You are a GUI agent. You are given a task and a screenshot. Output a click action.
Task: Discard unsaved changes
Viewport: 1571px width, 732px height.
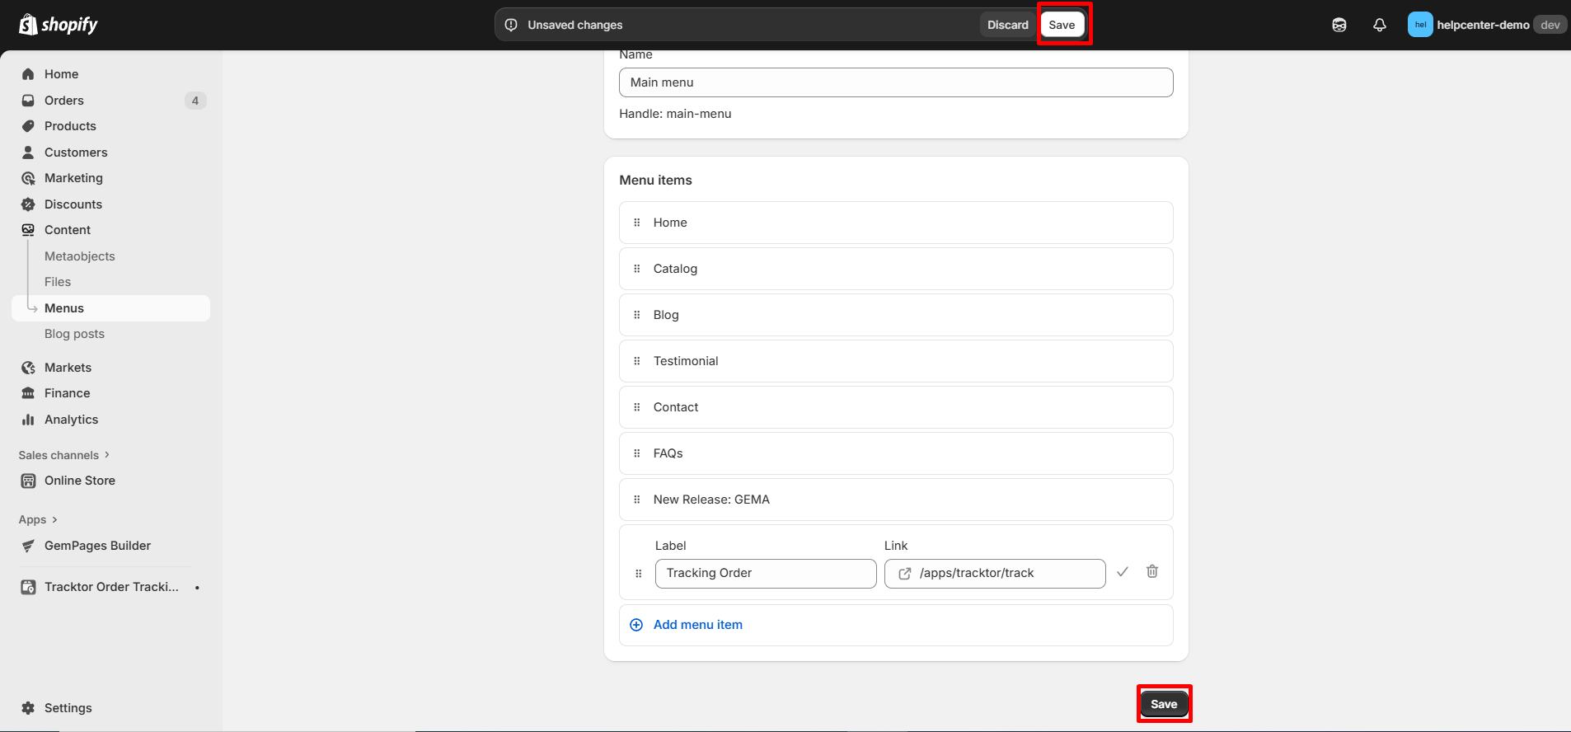coord(1007,25)
